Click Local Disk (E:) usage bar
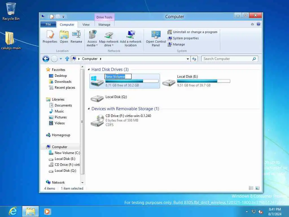Screen dimensions: 289x217 click(203, 81)
